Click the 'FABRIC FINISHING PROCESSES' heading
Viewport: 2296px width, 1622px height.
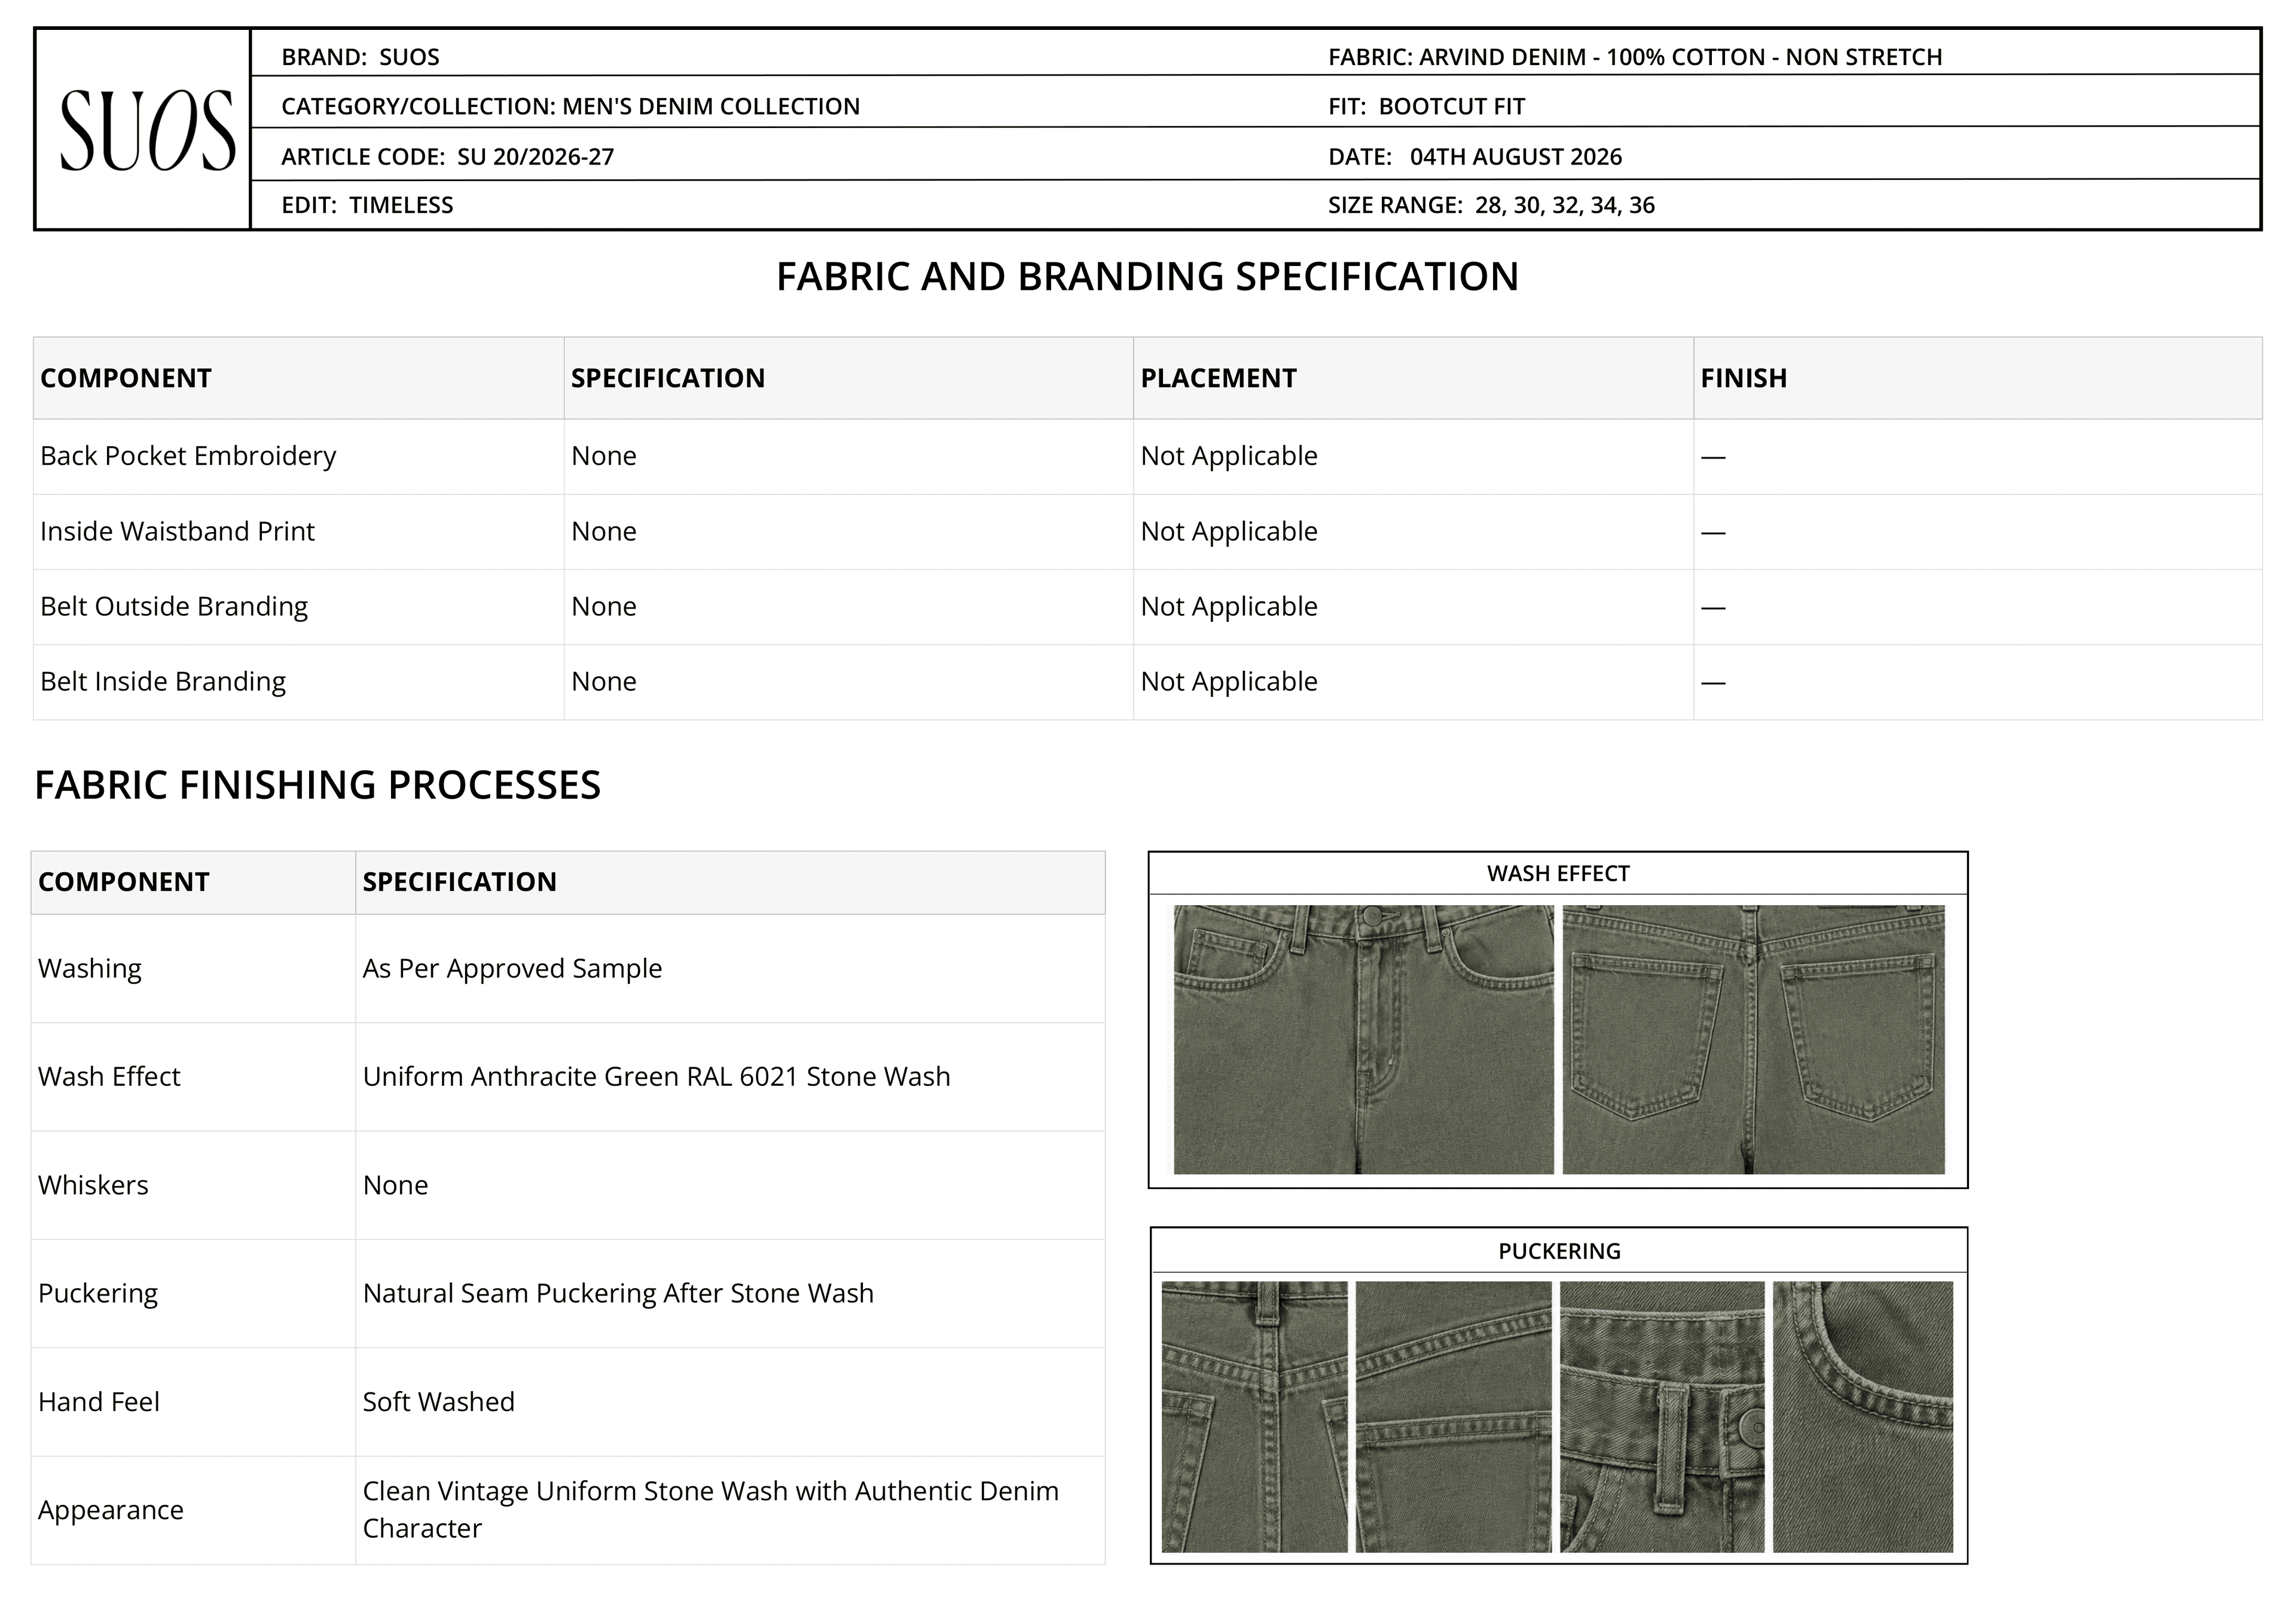(318, 785)
